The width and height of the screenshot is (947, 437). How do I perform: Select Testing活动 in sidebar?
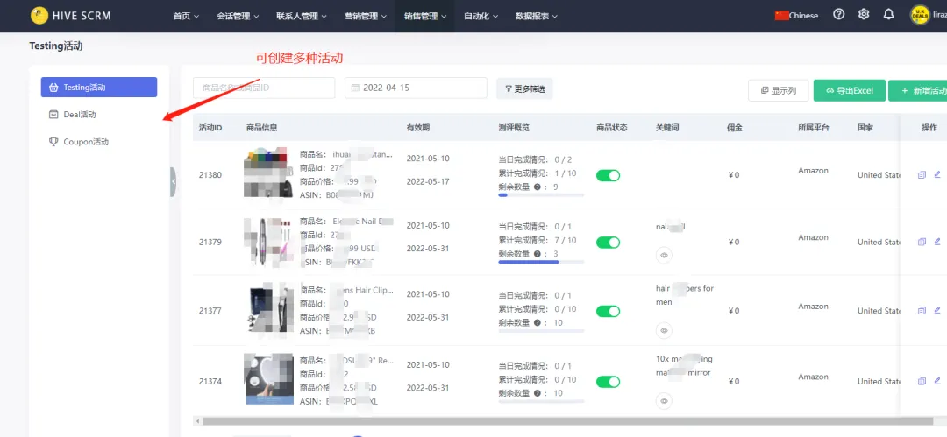click(x=99, y=87)
